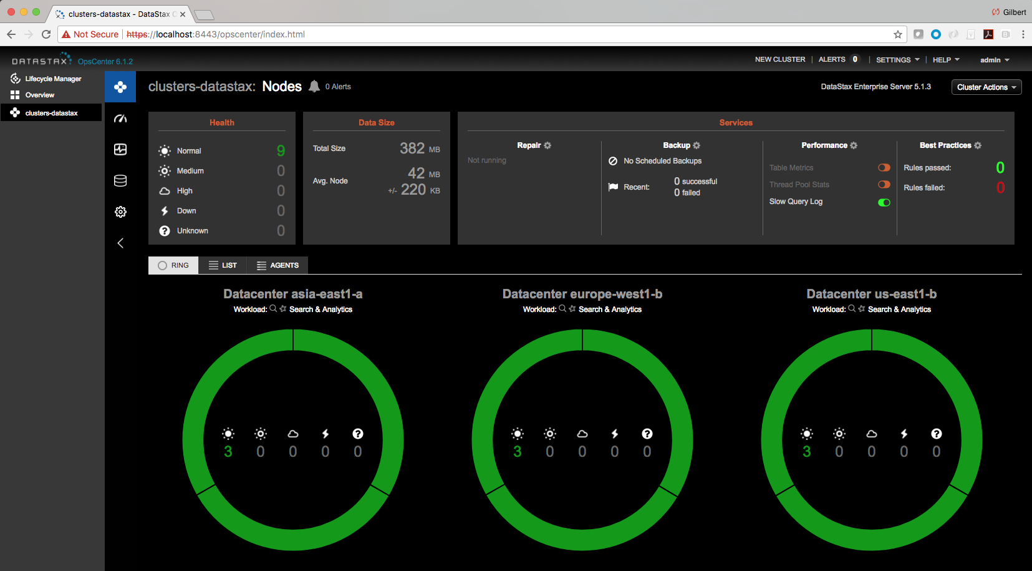Click analytics workload icon for asia-east1-a
This screenshot has width=1032, height=571.
pyautogui.click(x=283, y=308)
